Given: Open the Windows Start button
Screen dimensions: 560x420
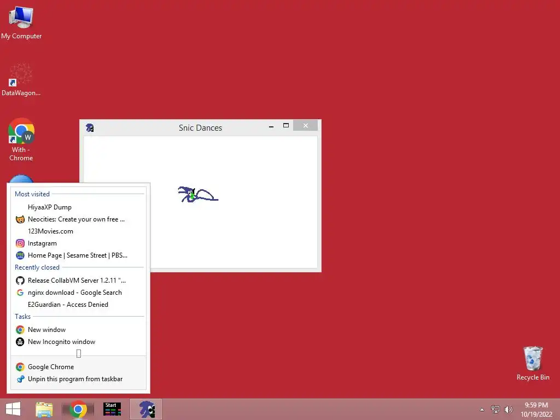Looking at the screenshot, I should tap(13, 409).
